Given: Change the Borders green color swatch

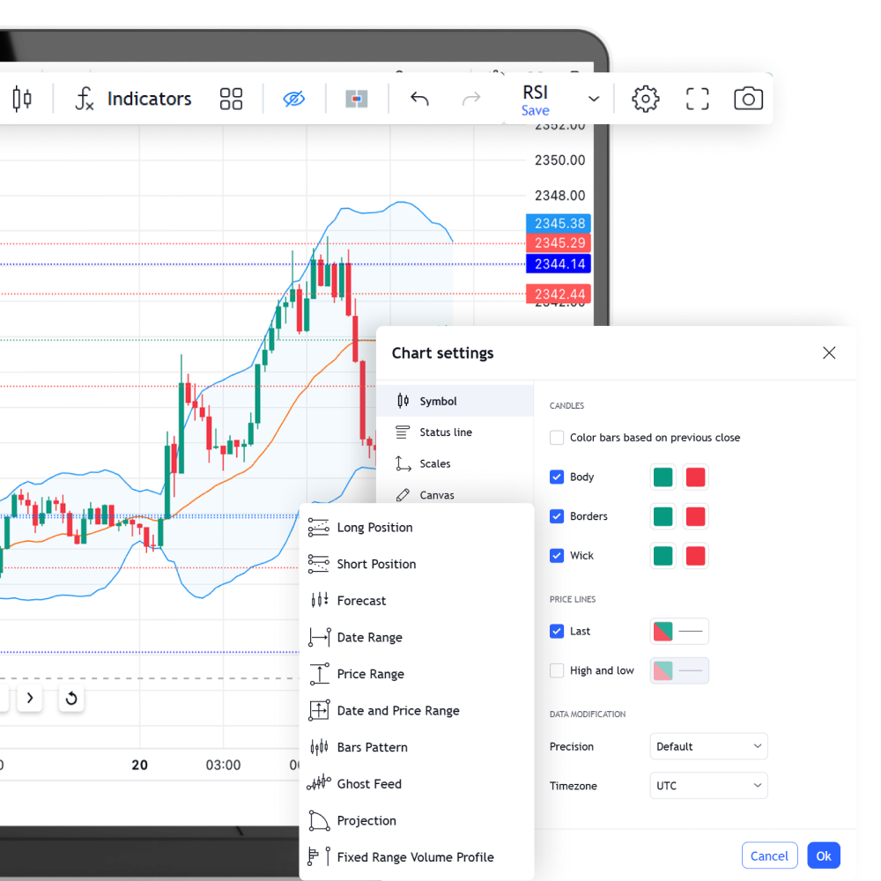Looking at the screenshot, I should (663, 516).
